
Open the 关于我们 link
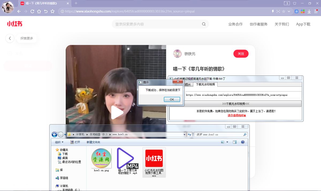[x=282, y=24]
